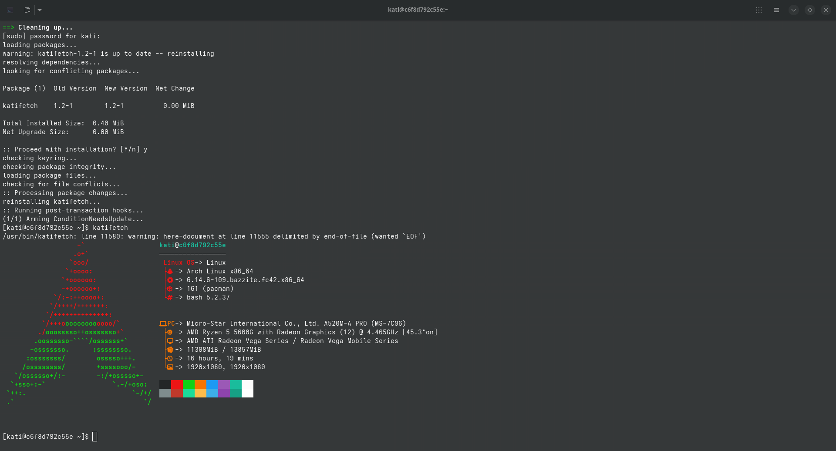Click the screen icon beside 1920x1080 resolution
Image resolution: width=836 pixels, height=451 pixels.
tap(170, 367)
